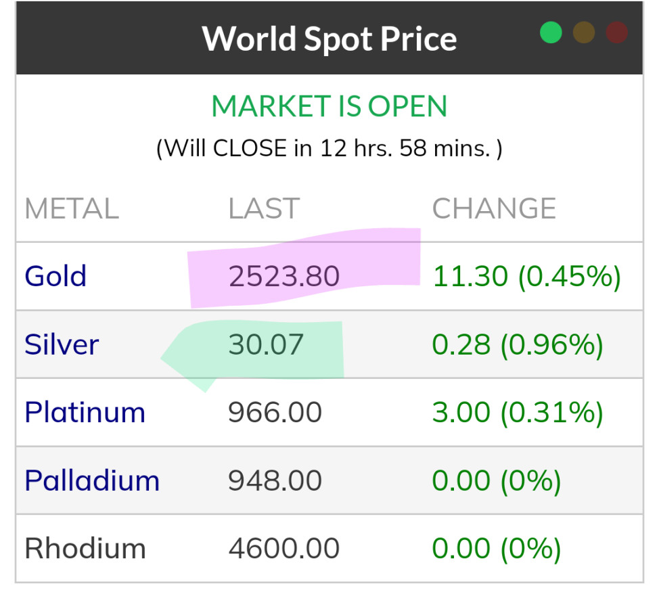
Task: Click Gold change value 11.30 (0.45%)
Action: click(x=526, y=276)
